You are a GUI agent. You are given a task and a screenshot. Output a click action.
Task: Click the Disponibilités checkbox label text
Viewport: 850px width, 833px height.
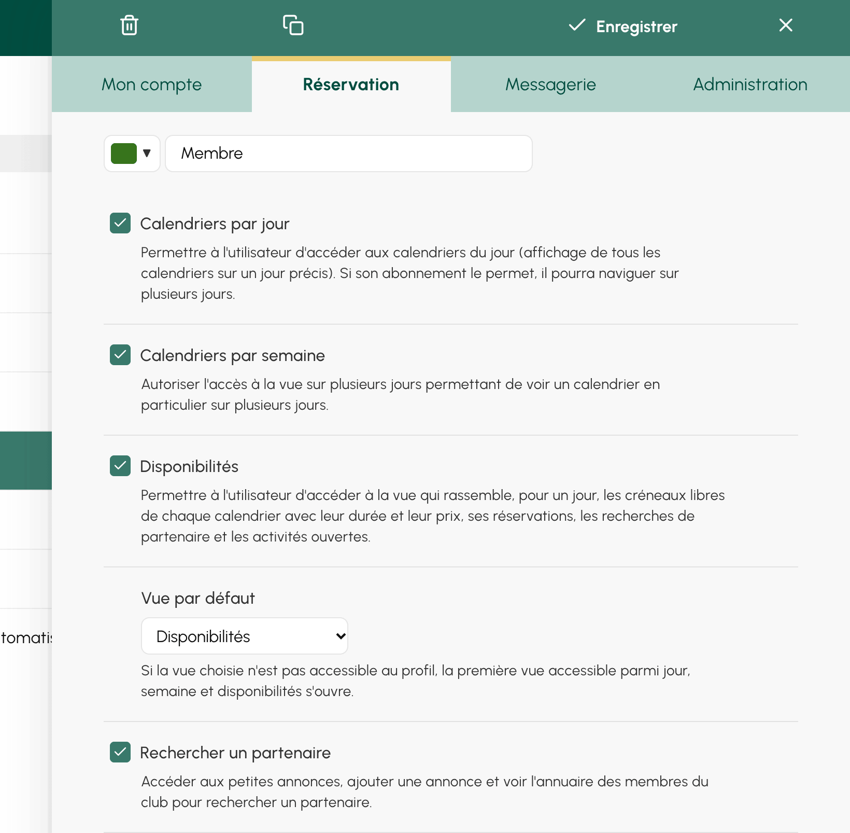coord(189,466)
